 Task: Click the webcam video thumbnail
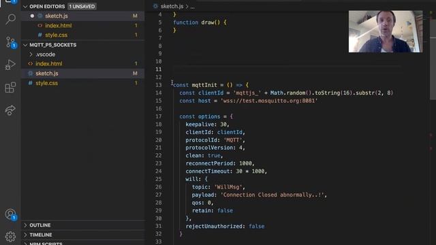click(x=386, y=31)
